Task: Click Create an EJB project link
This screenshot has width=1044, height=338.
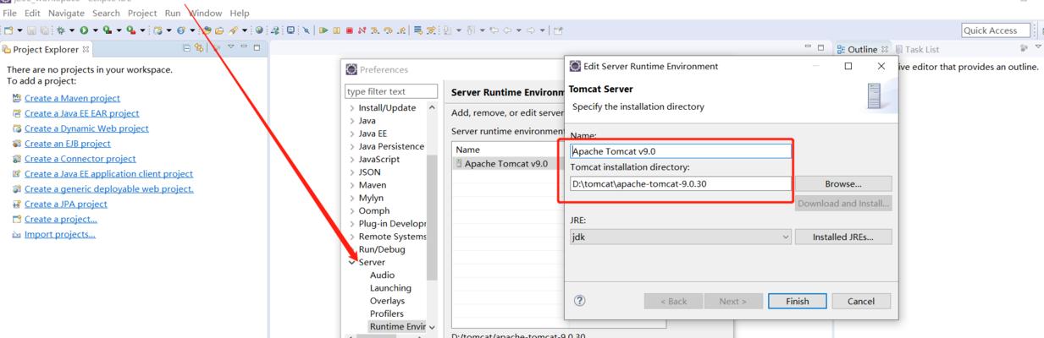Action: pyautogui.click(x=67, y=144)
